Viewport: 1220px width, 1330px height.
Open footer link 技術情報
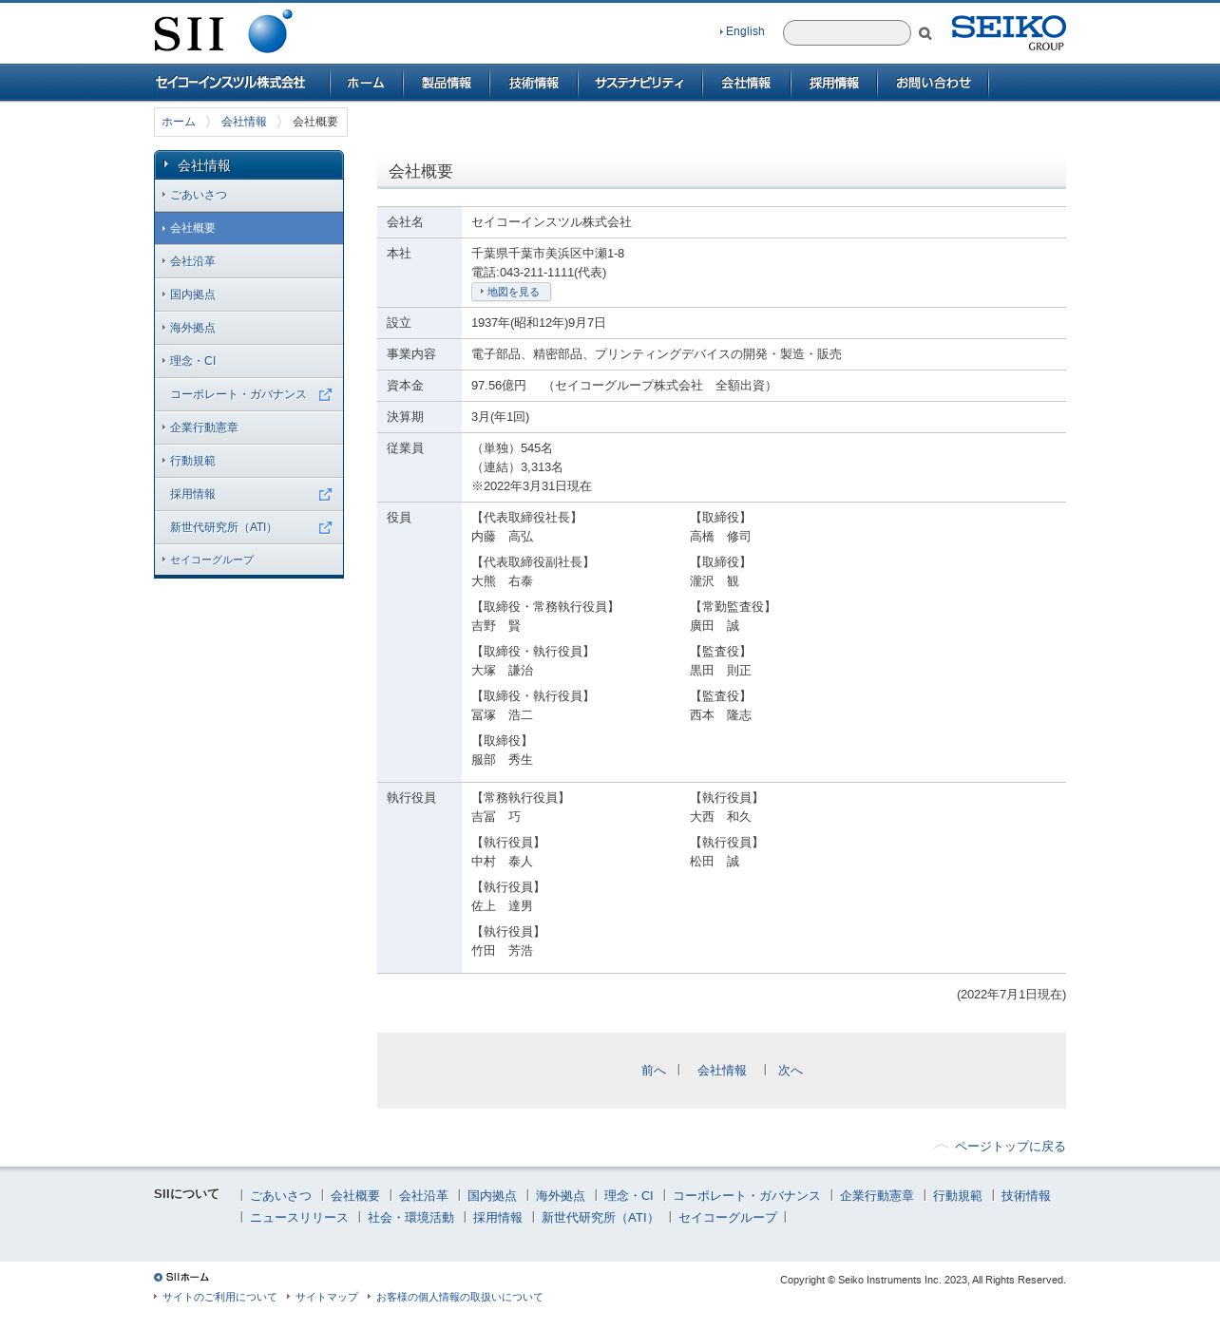coord(1026,1196)
